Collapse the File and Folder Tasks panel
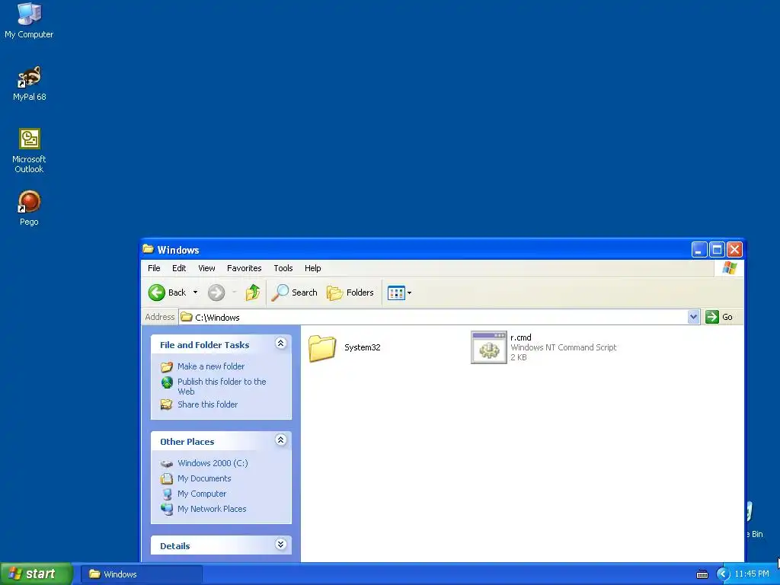The image size is (780, 585). click(x=280, y=344)
